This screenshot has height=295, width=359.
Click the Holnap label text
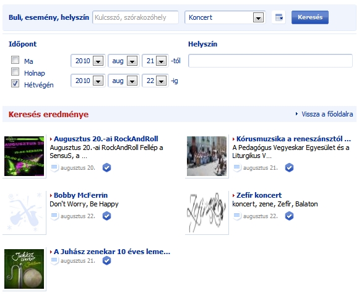click(x=35, y=73)
